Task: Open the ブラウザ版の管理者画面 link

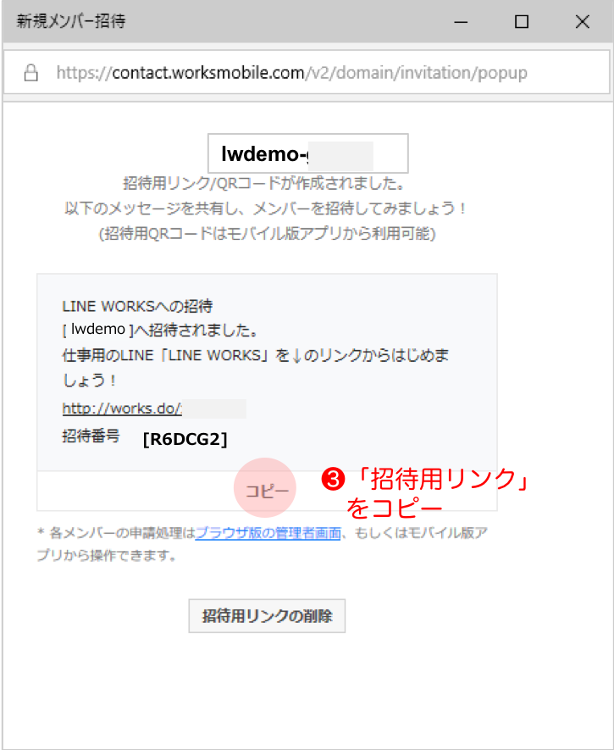Action: [x=268, y=533]
